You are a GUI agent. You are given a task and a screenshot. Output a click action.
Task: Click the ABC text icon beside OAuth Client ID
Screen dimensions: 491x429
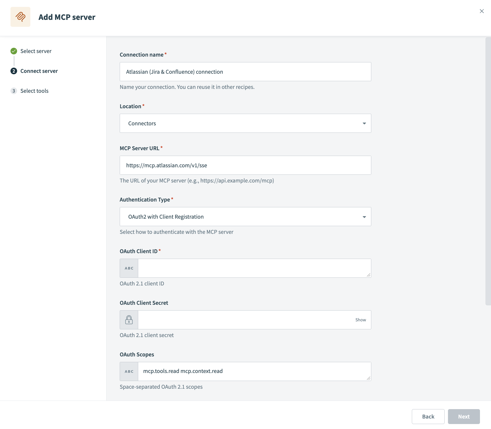[129, 268]
